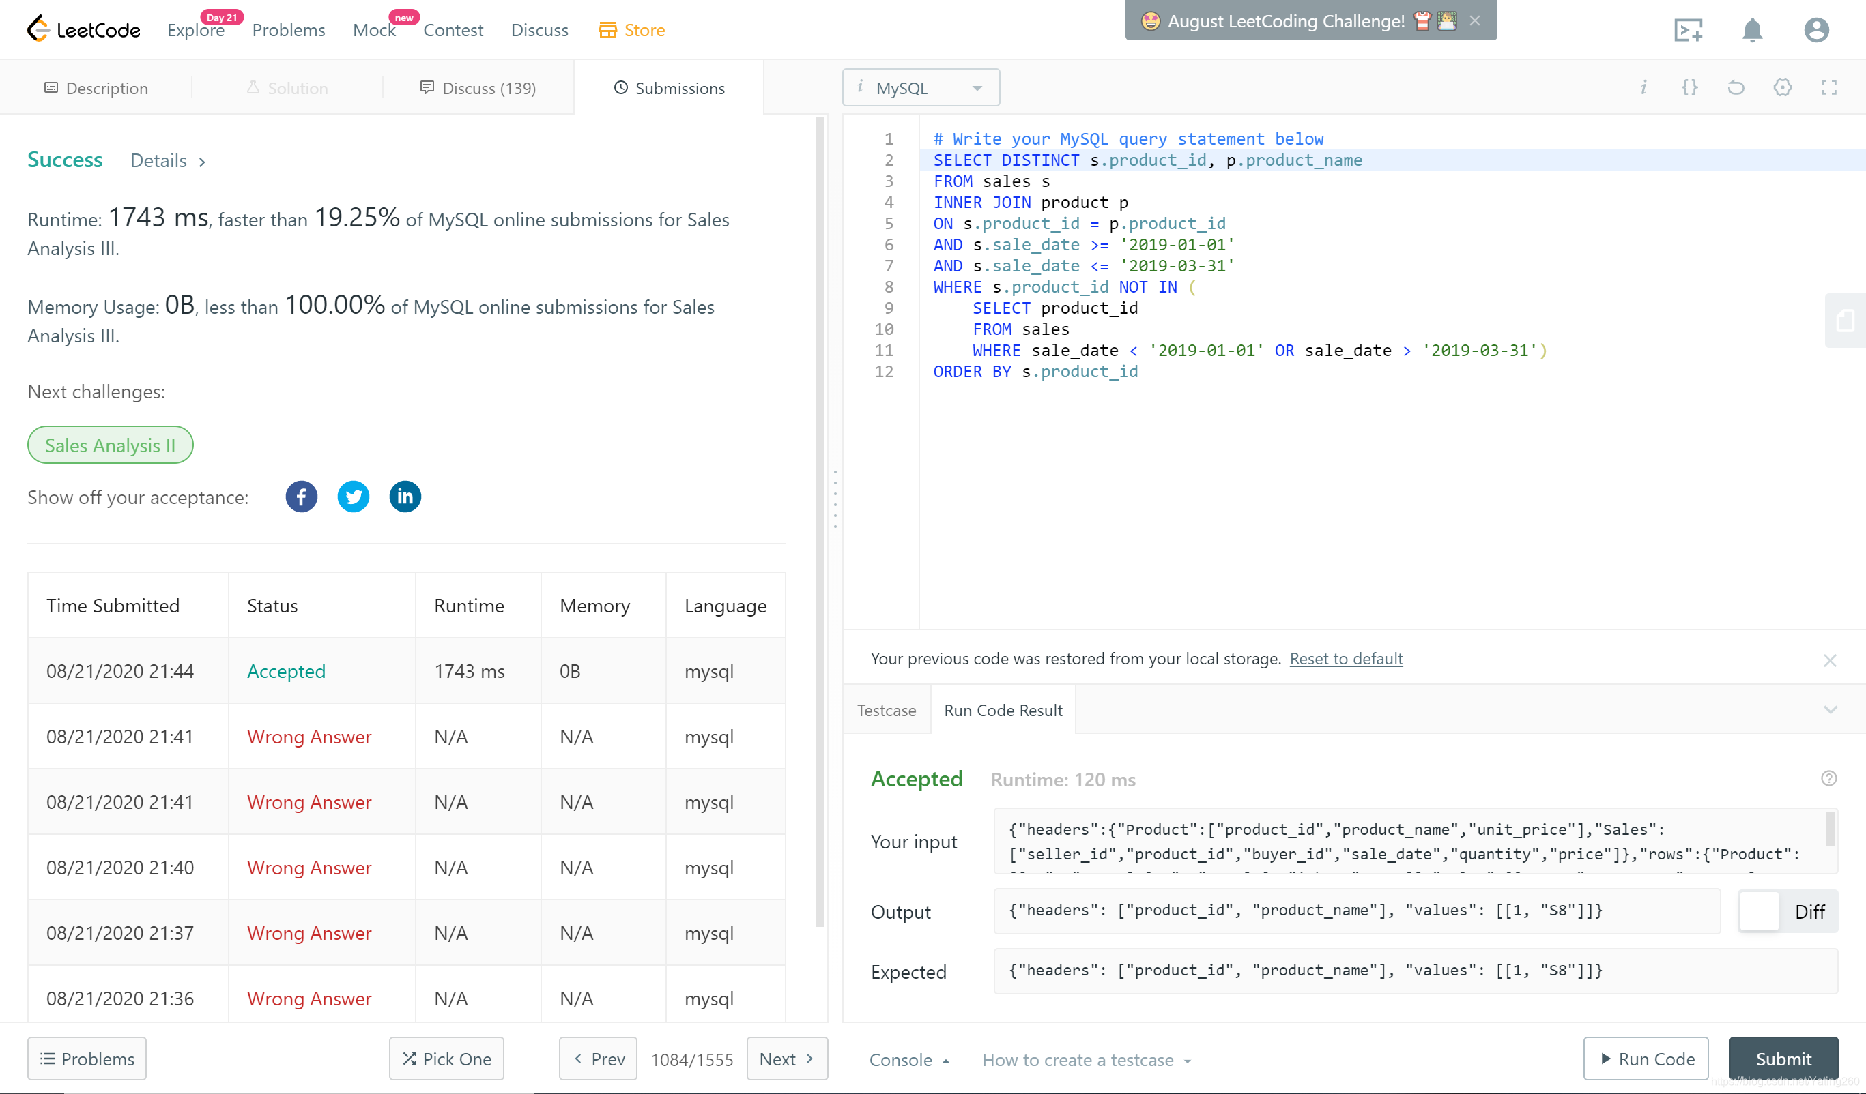Image resolution: width=1866 pixels, height=1094 pixels.
Task: Expand How to create a testcase
Action: pos(1087,1060)
